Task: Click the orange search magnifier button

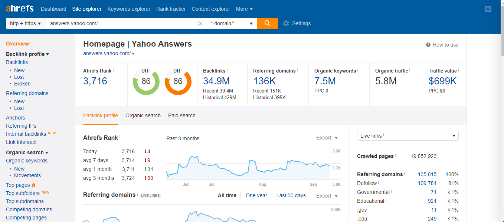Action: click(267, 23)
